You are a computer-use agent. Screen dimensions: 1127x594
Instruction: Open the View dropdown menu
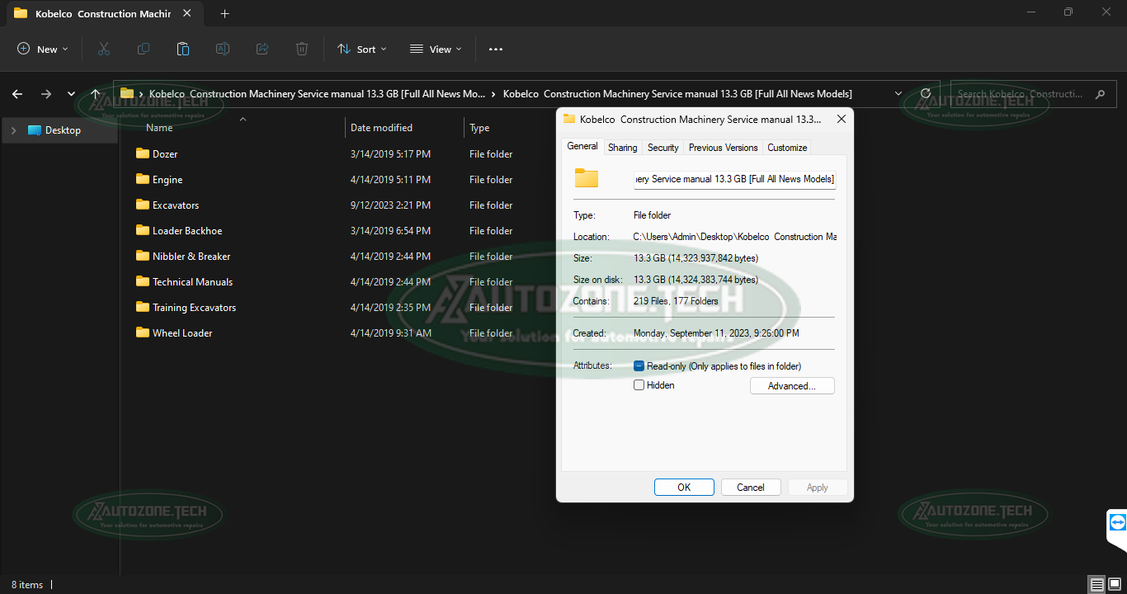(x=436, y=49)
